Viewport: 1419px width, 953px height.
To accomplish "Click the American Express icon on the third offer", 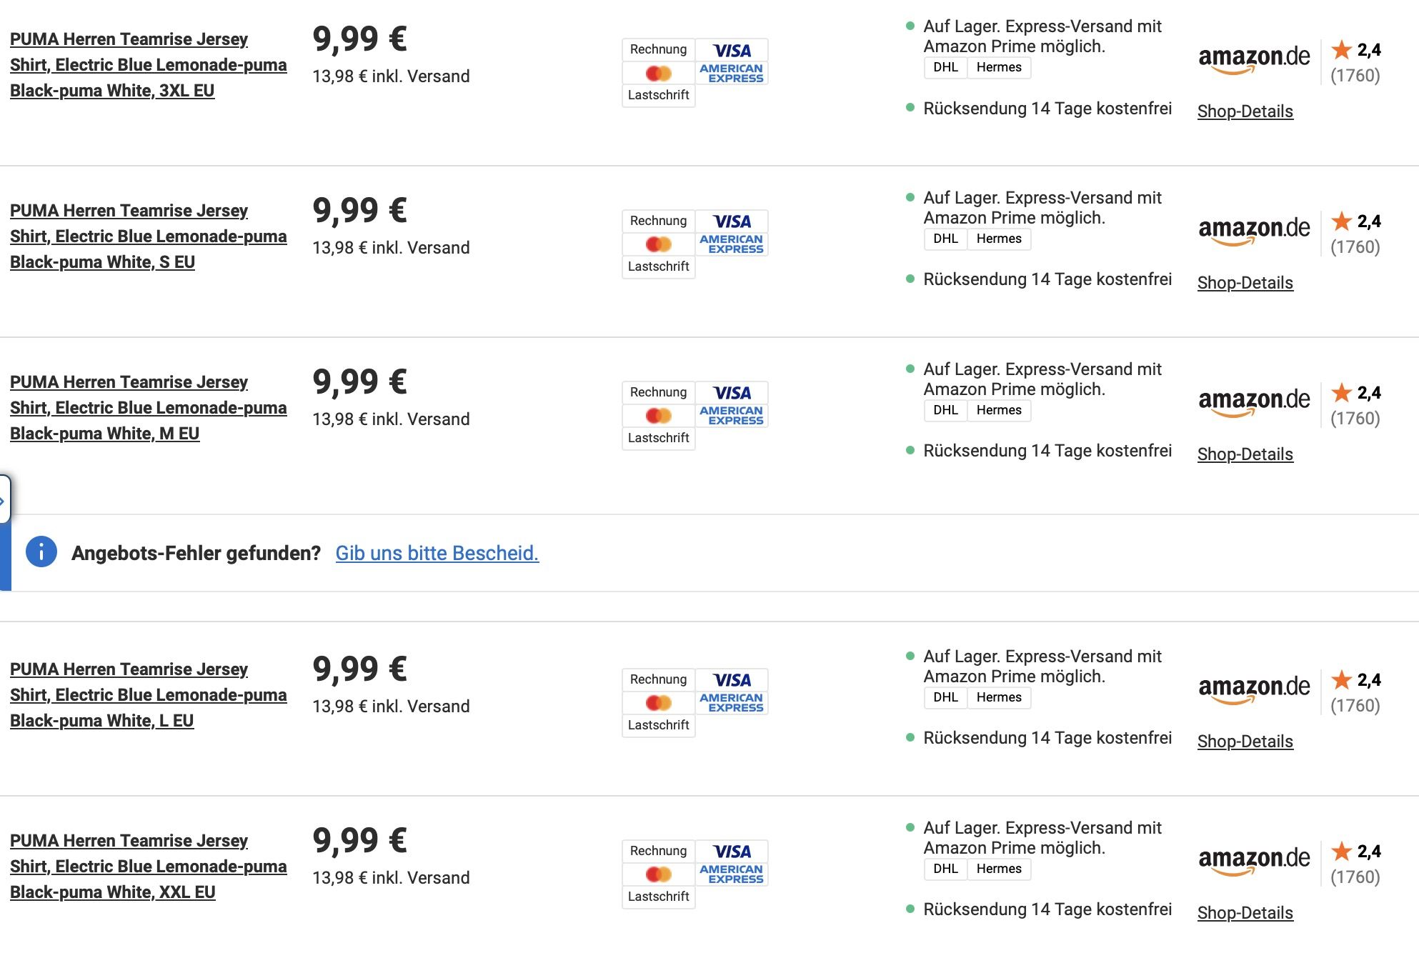I will 732,416.
